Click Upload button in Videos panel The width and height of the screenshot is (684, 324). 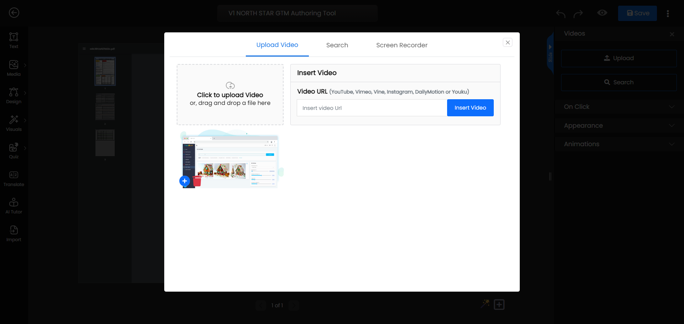click(619, 58)
